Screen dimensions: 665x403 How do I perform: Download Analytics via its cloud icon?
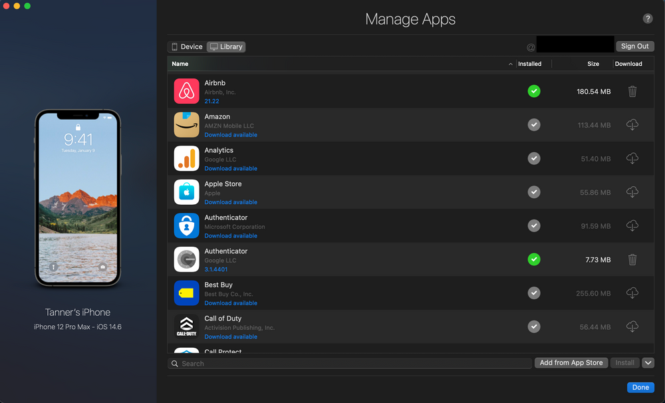[x=632, y=158]
